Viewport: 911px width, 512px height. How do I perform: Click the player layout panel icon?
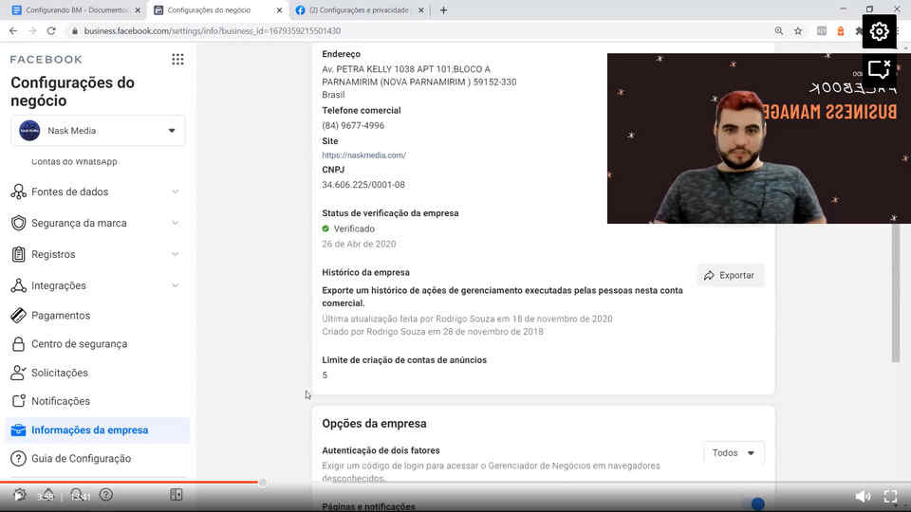click(177, 495)
